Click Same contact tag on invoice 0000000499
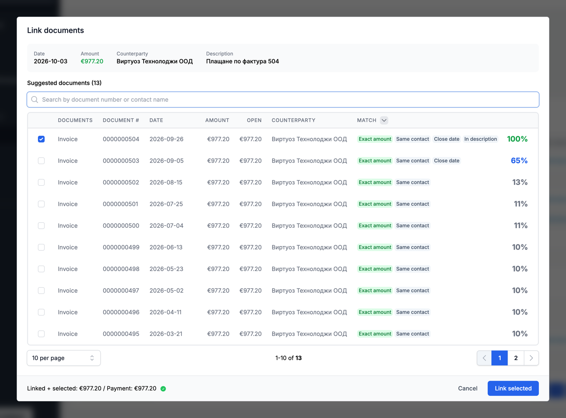Screen dimensions: 566x418 (412, 247)
